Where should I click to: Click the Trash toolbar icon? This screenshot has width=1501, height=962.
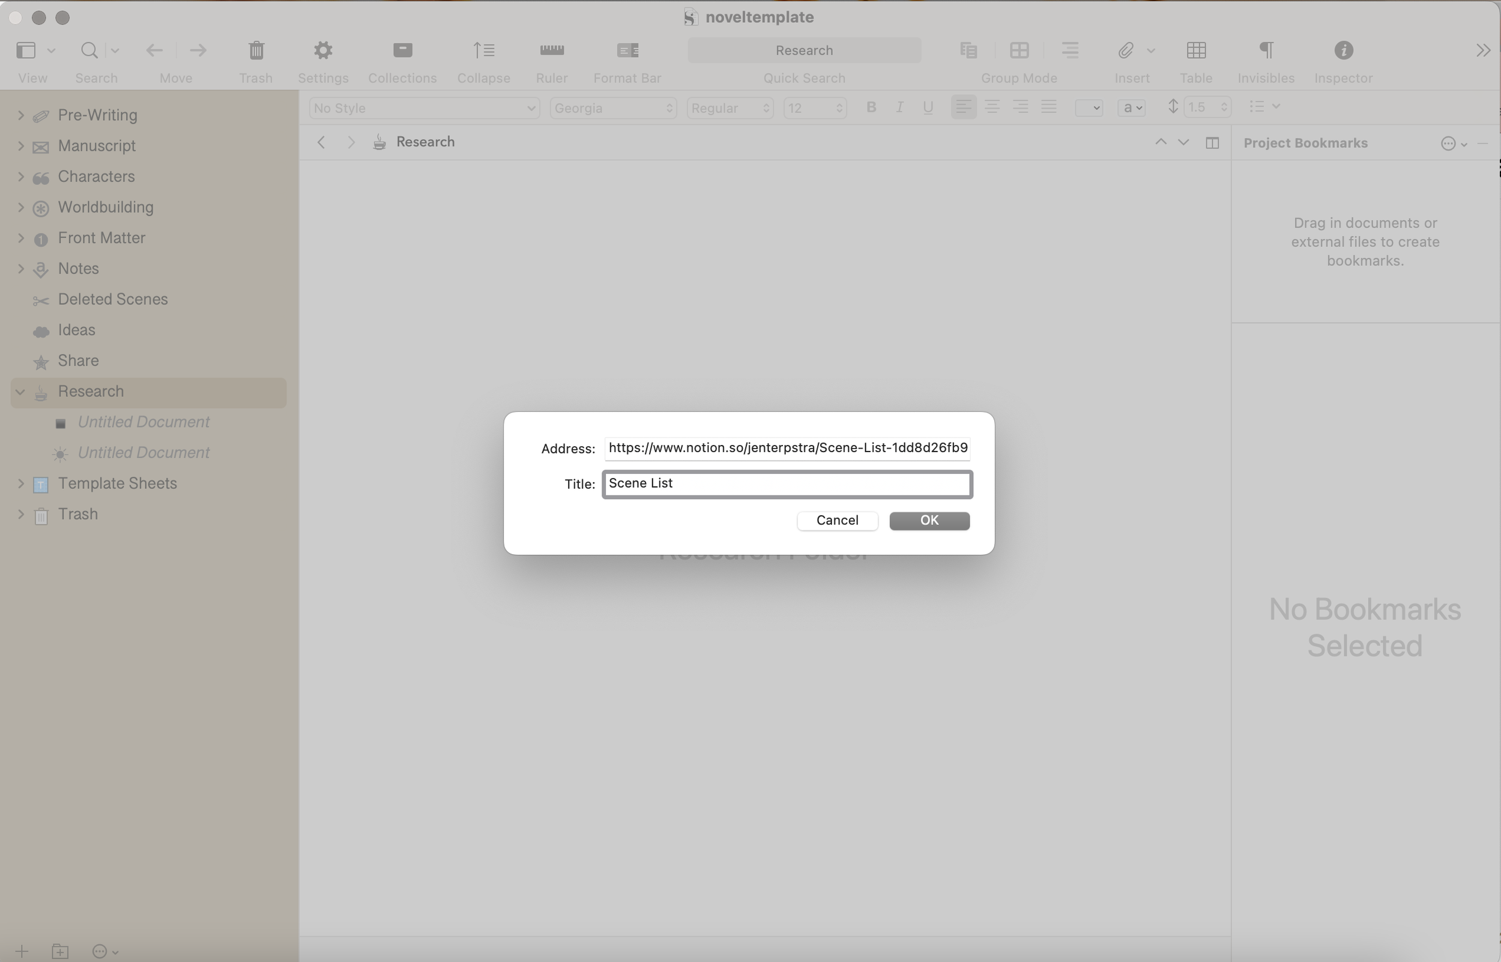pyautogui.click(x=256, y=50)
